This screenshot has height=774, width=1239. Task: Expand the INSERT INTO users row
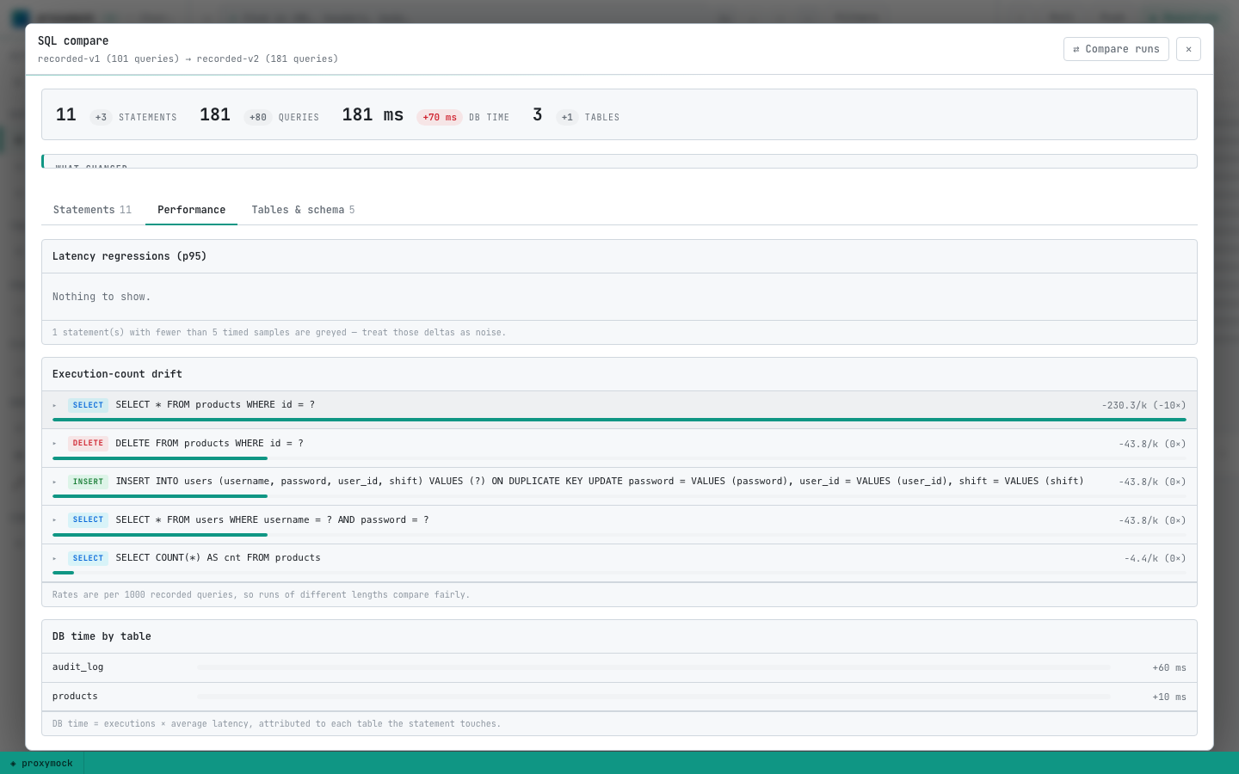[x=619, y=486]
